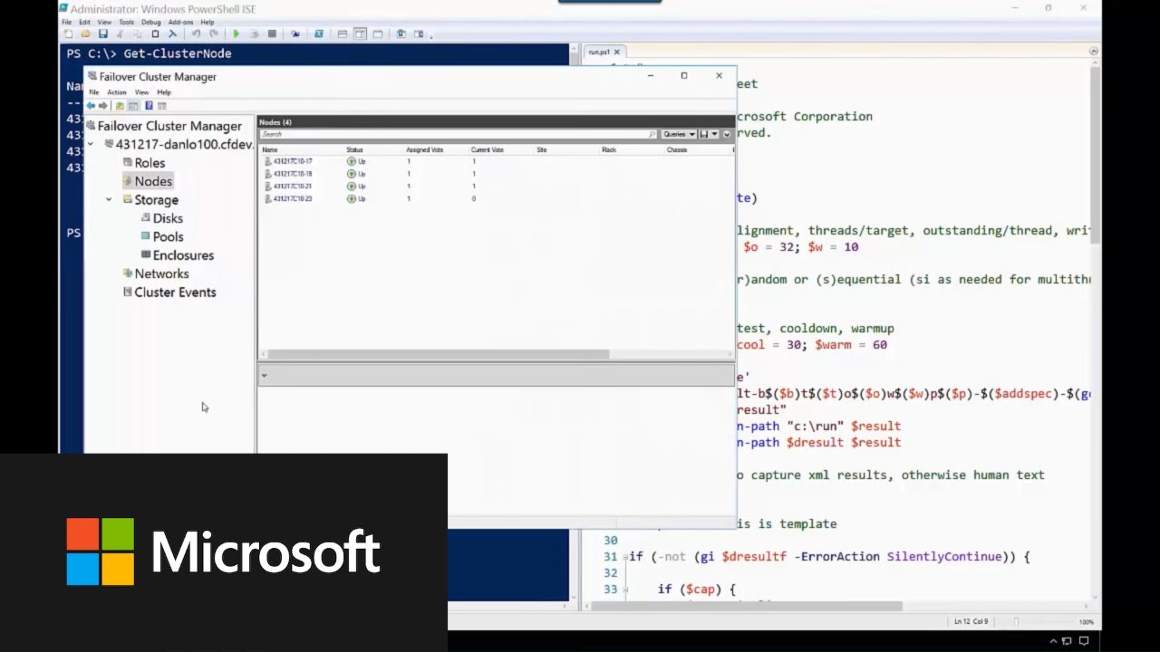The image size is (1160, 652).
Task: Click the search magnifier in the Nodes panel
Action: [x=652, y=133]
